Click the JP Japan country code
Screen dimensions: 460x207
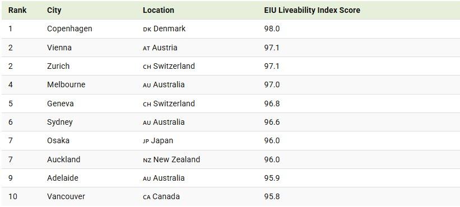click(x=146, y=142)
